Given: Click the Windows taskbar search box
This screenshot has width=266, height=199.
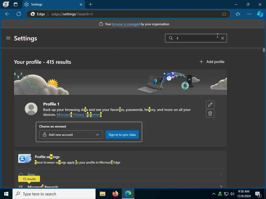Looking at the screenshot, I should (54, 194).
